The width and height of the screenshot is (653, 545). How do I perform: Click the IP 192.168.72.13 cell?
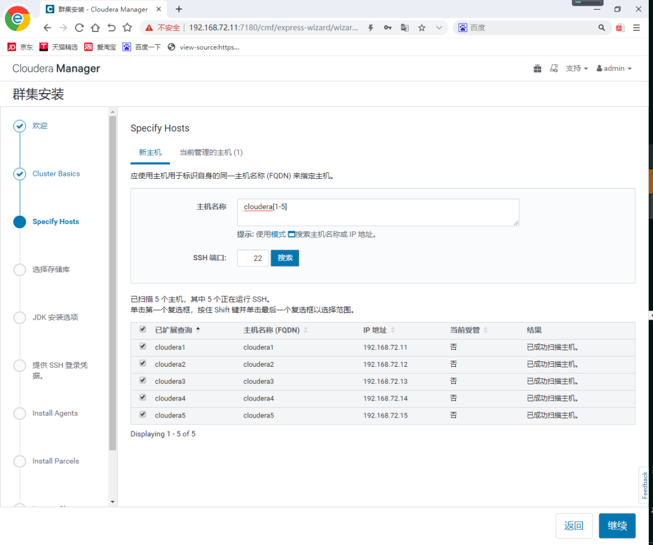[x=385, y=381]
